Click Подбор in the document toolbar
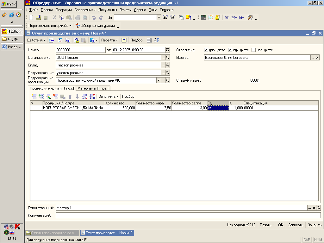 tap(136, 40)
